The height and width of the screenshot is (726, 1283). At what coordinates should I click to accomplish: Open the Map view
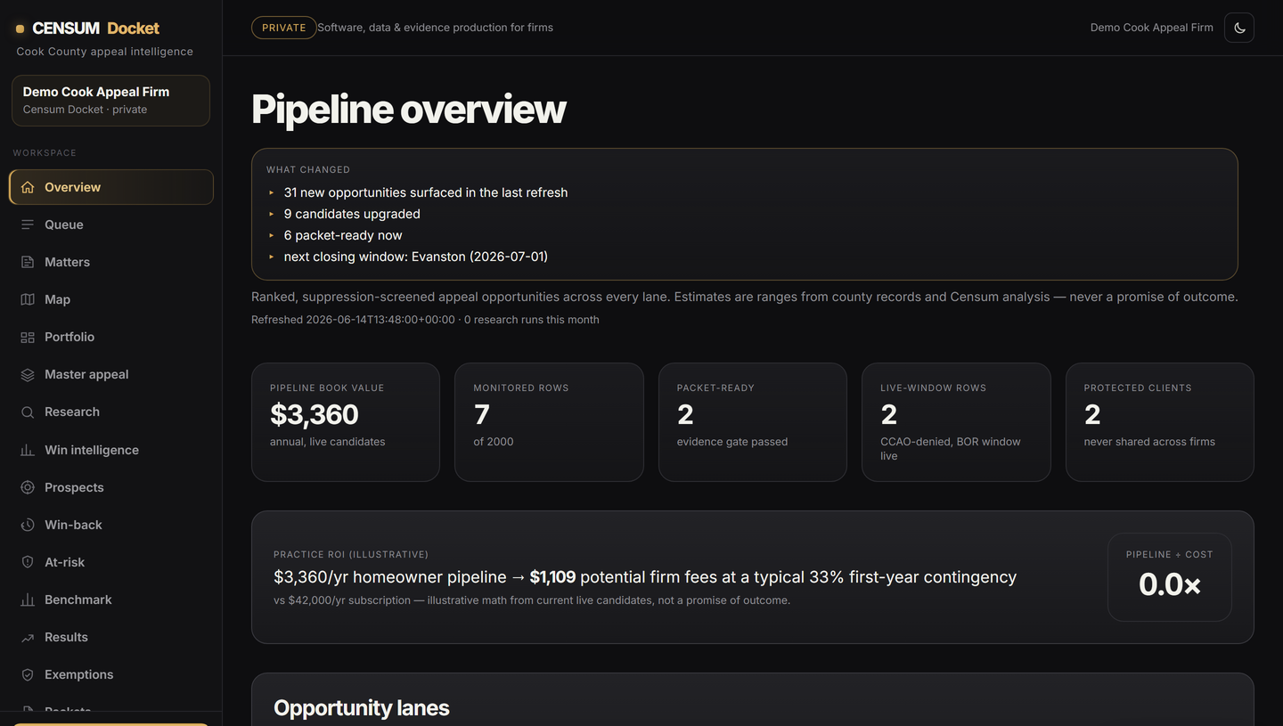111,299
